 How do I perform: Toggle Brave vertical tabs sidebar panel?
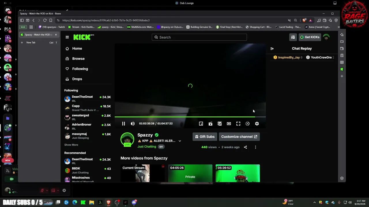point(22,20)
